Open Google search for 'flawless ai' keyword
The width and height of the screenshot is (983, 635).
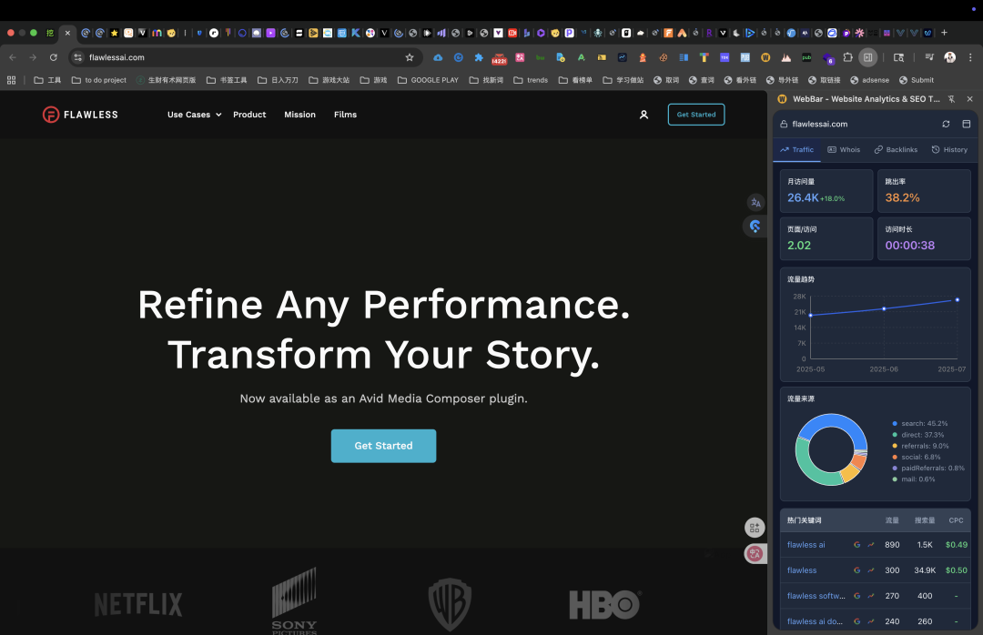pos(857,545)
